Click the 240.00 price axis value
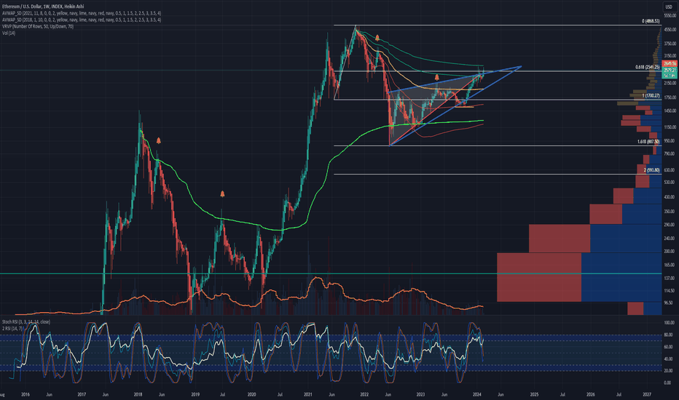 [670, 239]
